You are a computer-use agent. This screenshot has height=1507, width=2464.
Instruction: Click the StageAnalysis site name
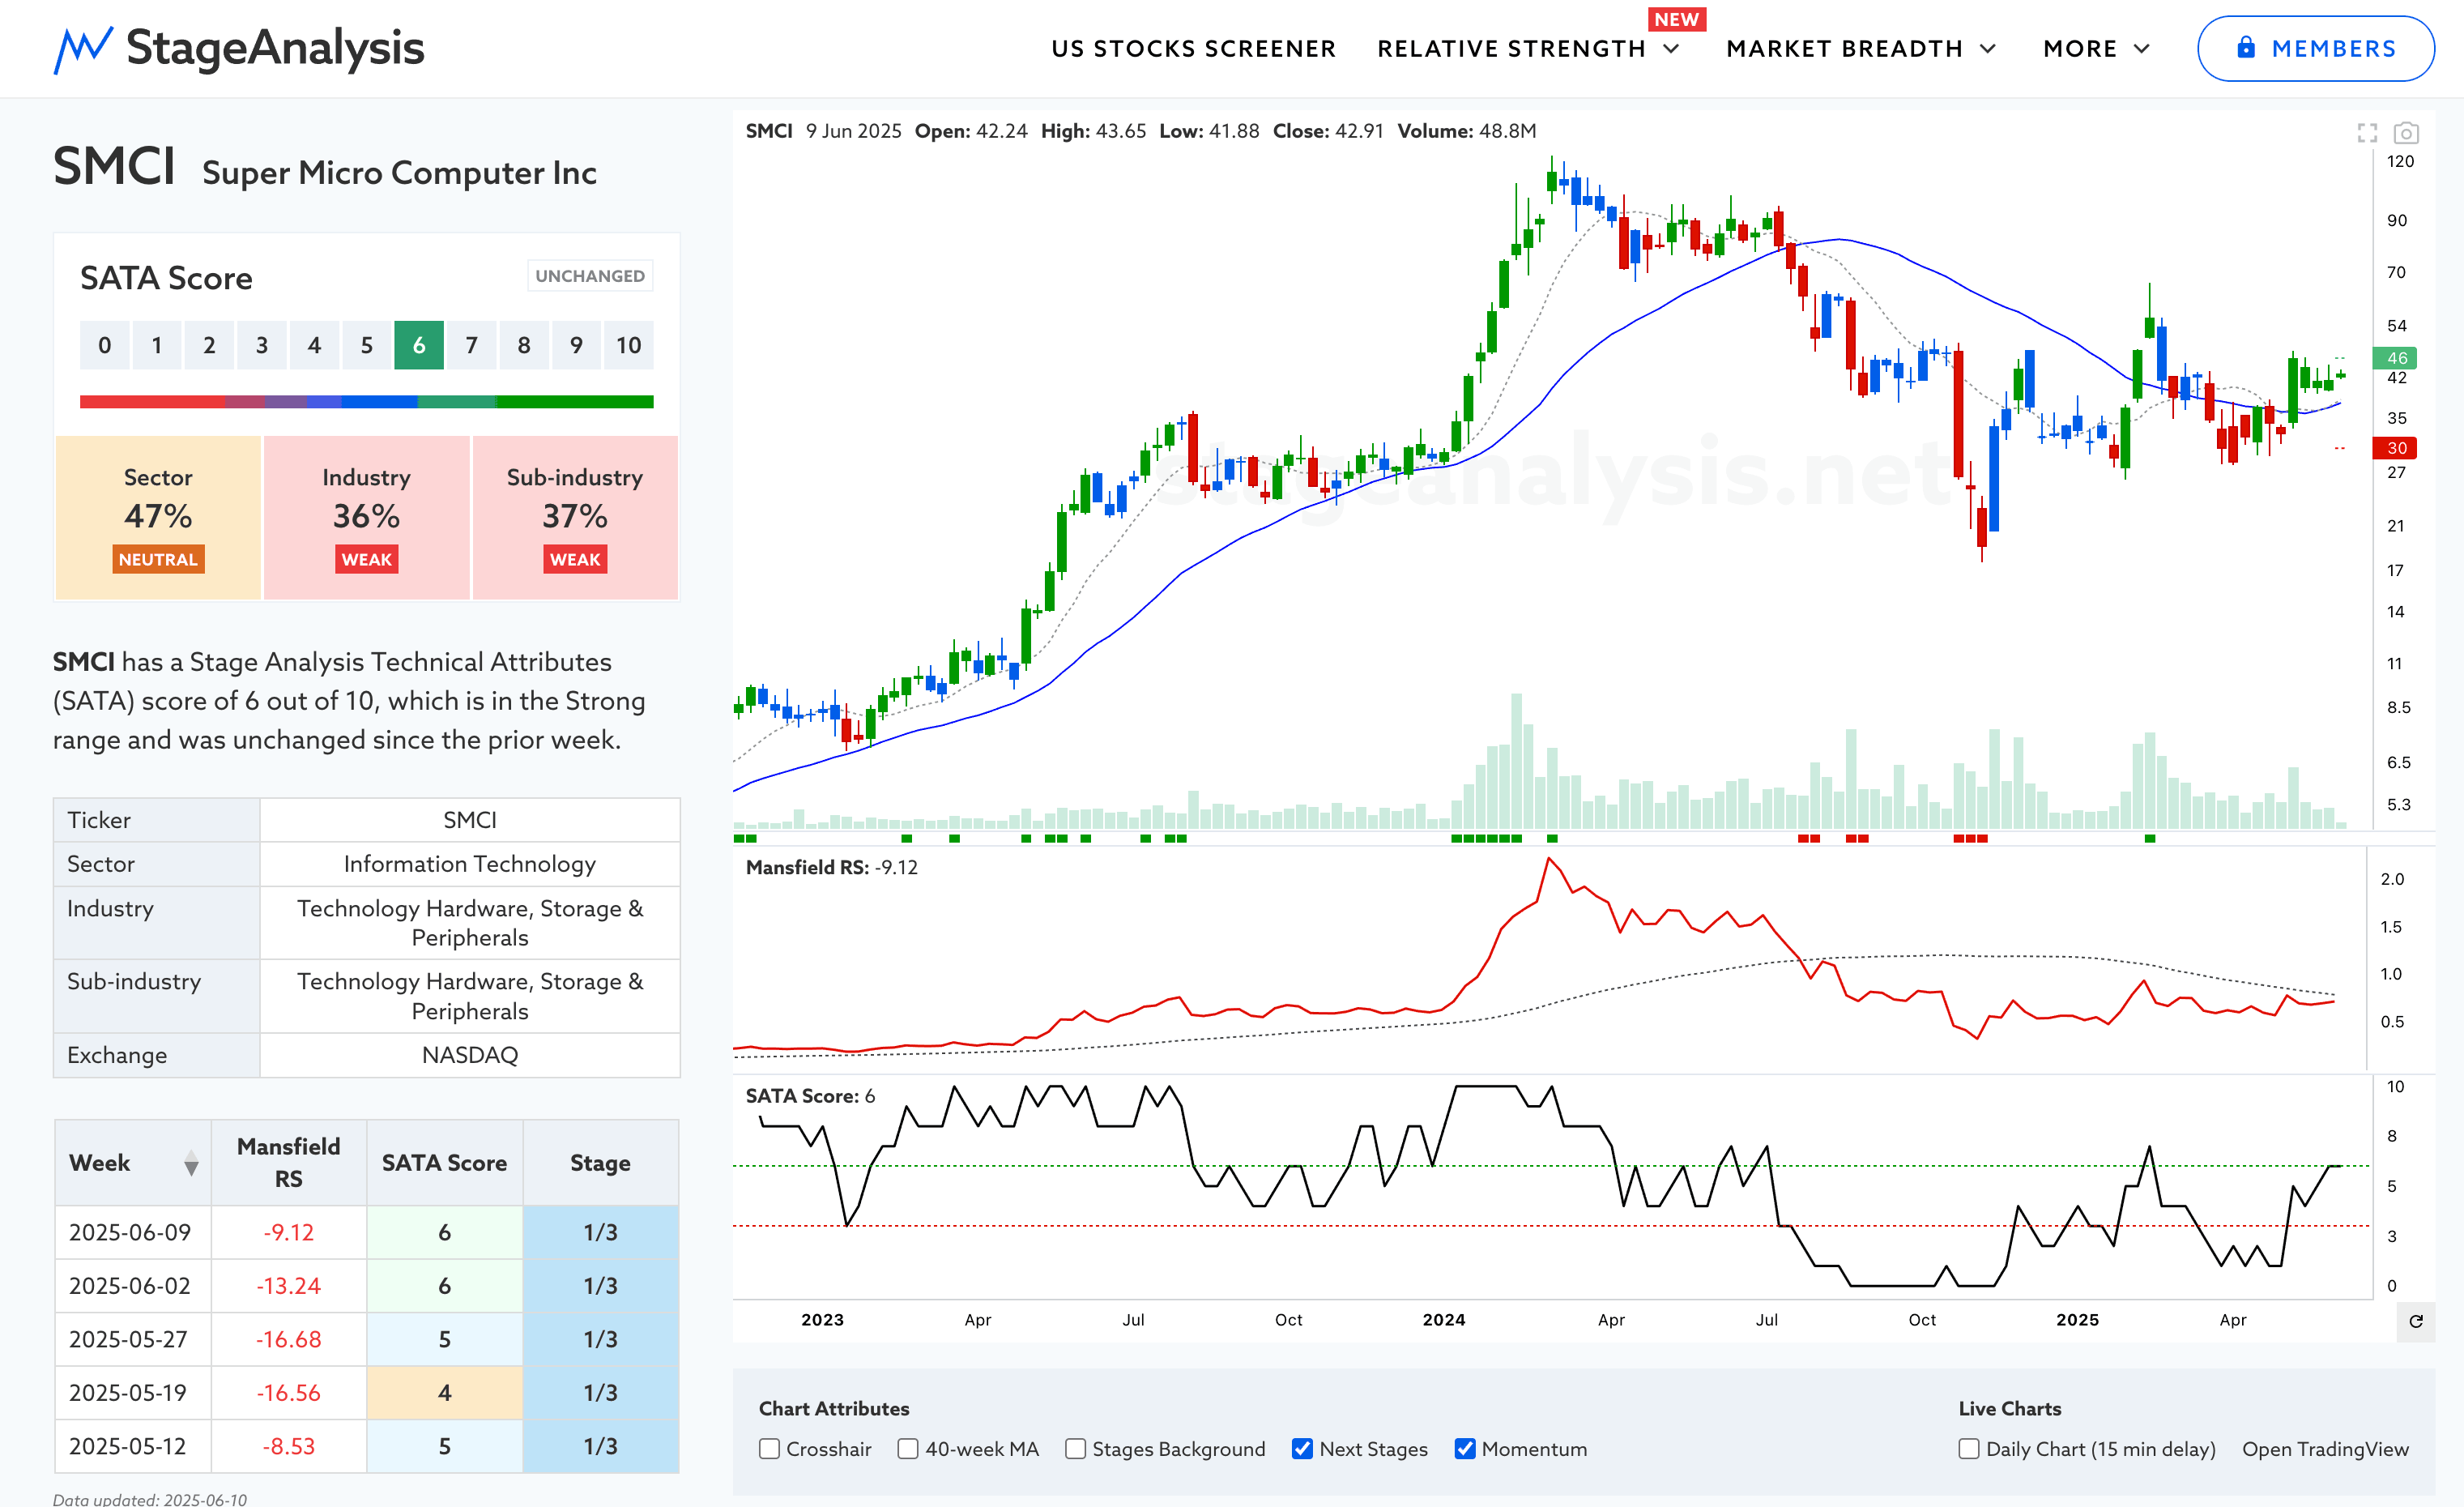pos(275,48)
